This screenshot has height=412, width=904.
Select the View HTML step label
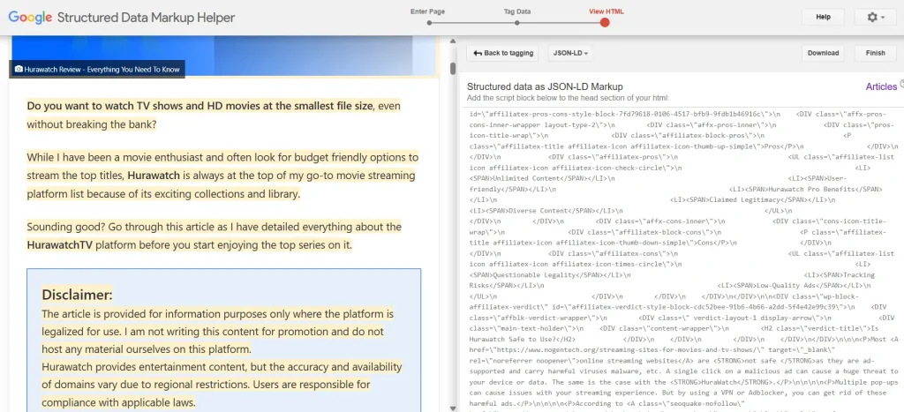(x=606, y=11)
